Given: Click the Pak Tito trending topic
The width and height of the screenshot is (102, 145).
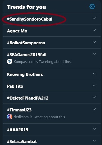Looking at the screenshot, I should pyautogui.click(x=15, y=86).
